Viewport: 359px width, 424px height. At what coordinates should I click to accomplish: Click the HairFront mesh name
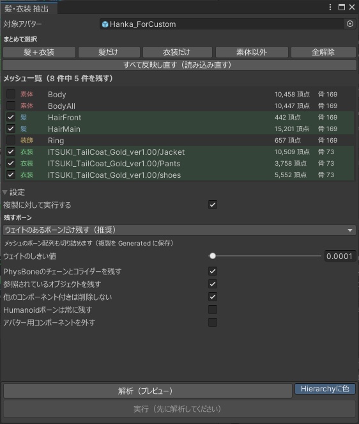coord(65,118)
